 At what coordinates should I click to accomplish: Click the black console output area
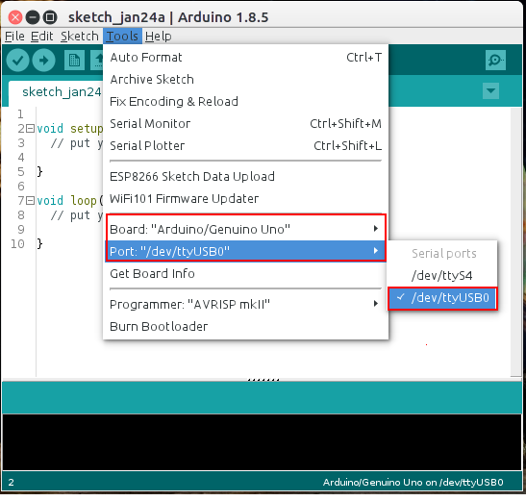(x=262, y=442)
